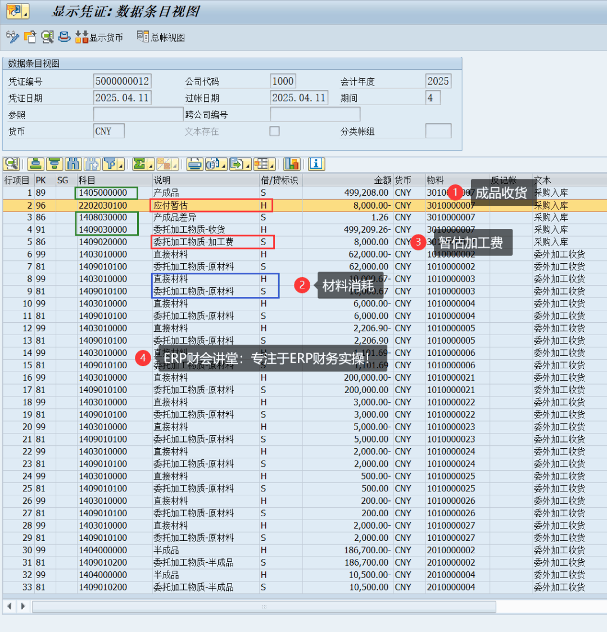Sort the table in ascending order
The image size is (607, 632).
tap(36, 164)
